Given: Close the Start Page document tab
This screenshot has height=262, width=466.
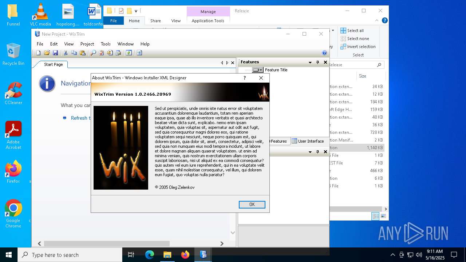Looking at the screenshot, I should [233, 63].
